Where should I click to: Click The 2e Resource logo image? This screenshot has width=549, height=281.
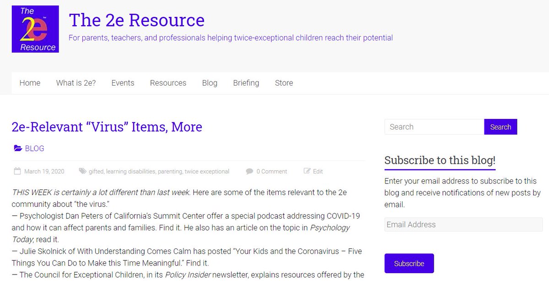(x=35, y=29)
